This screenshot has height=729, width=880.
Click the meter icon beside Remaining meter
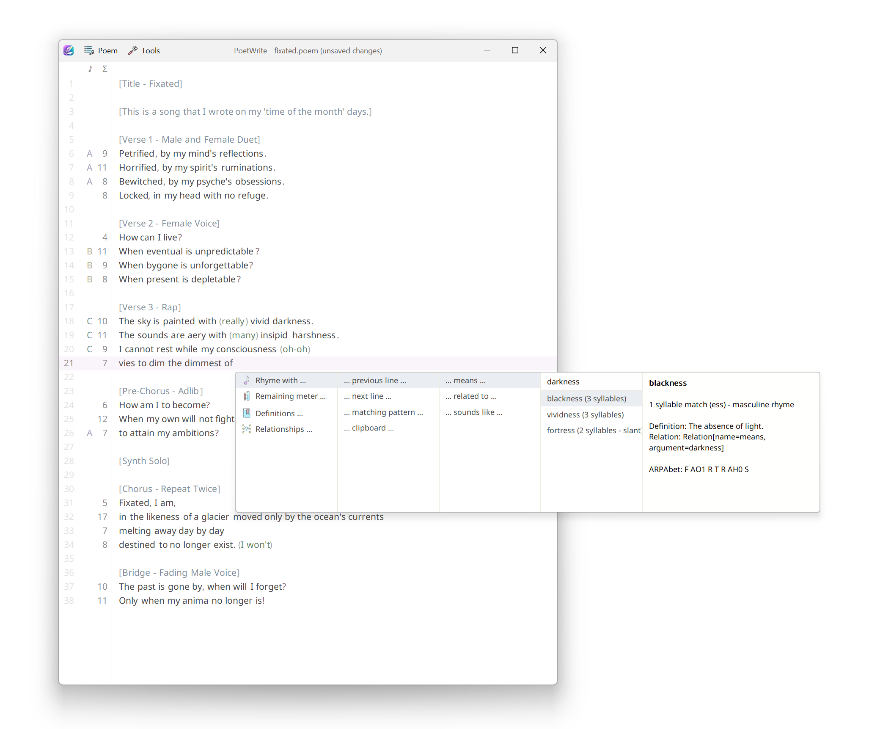[247, 396]
